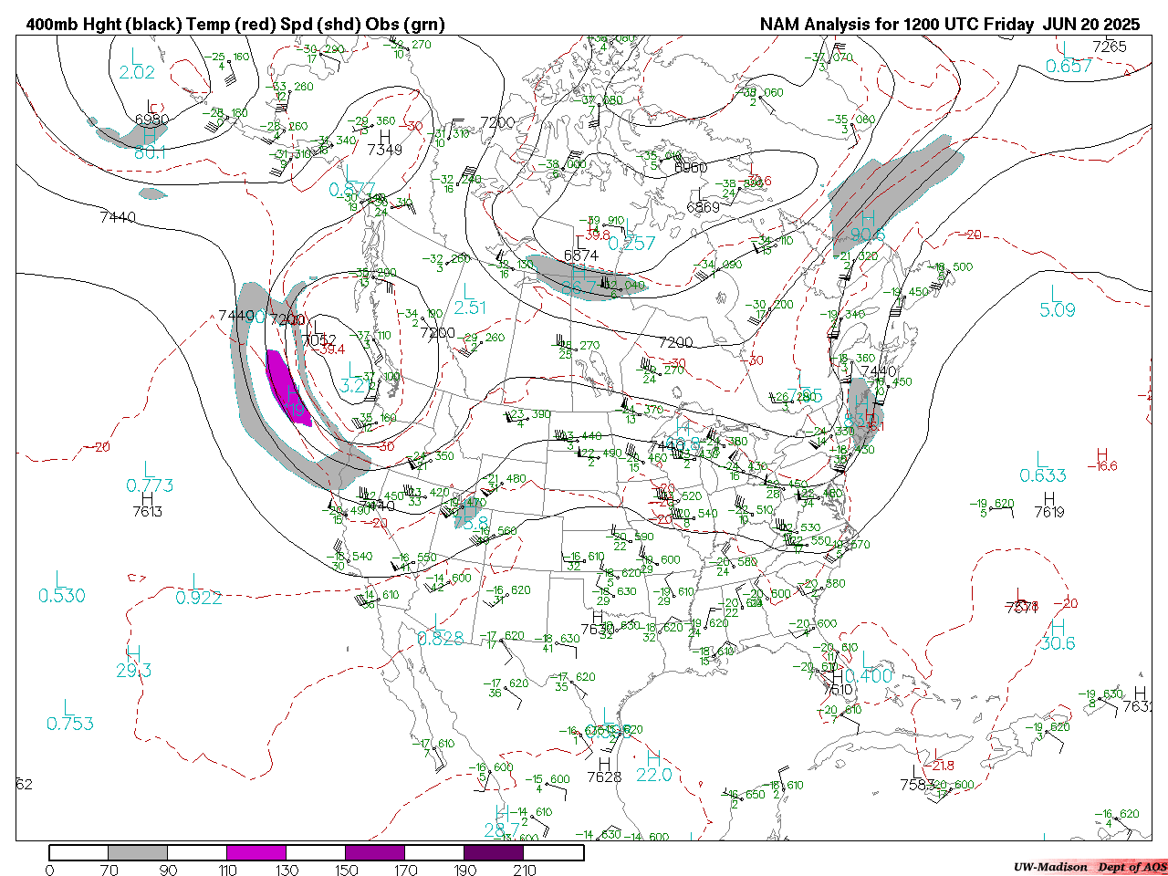Select the cyan L marker above 0.753
The width and height of the screenshot is (1168, 876).
pos(68,707)
